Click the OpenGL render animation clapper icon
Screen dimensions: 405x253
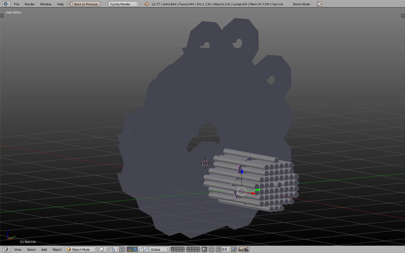click(246, 249)
